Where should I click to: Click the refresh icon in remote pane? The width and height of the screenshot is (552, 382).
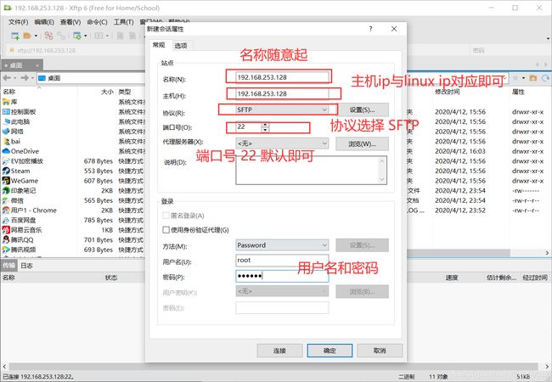pos(546,78)
